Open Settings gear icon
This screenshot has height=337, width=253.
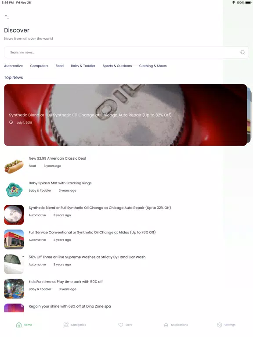(x=219, y=325)
